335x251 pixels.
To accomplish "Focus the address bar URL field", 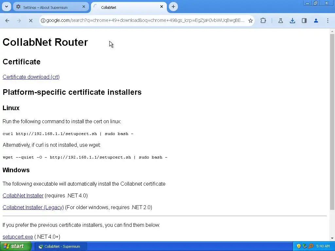I will 145,21.
